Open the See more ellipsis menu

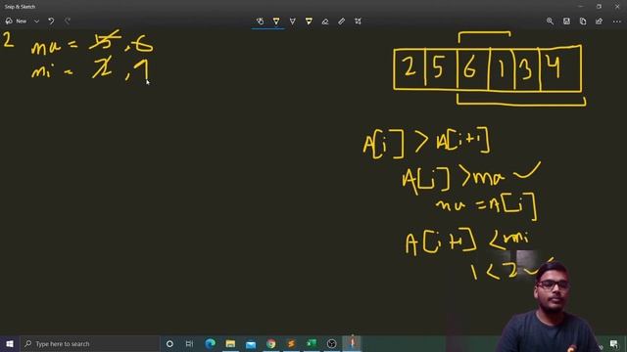pos(616,22)
